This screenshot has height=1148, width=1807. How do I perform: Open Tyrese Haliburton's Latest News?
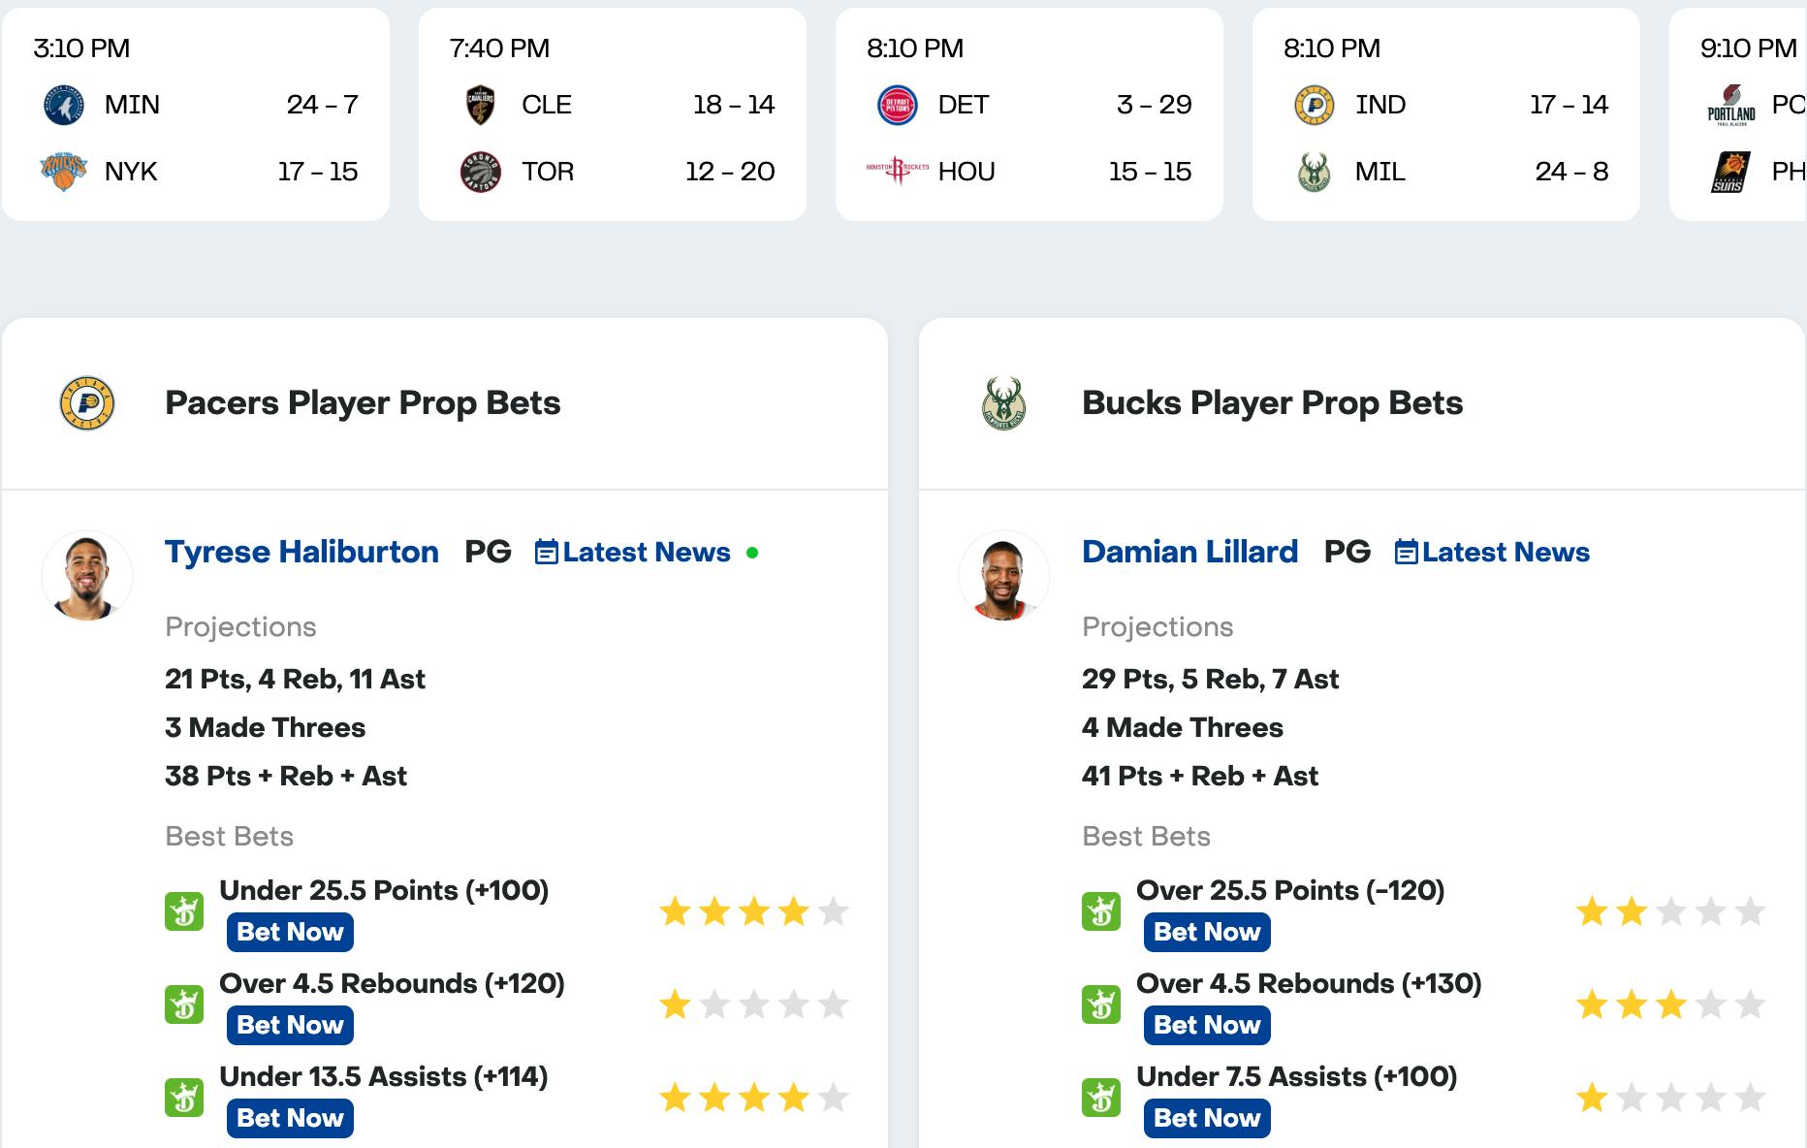point(633,553)
